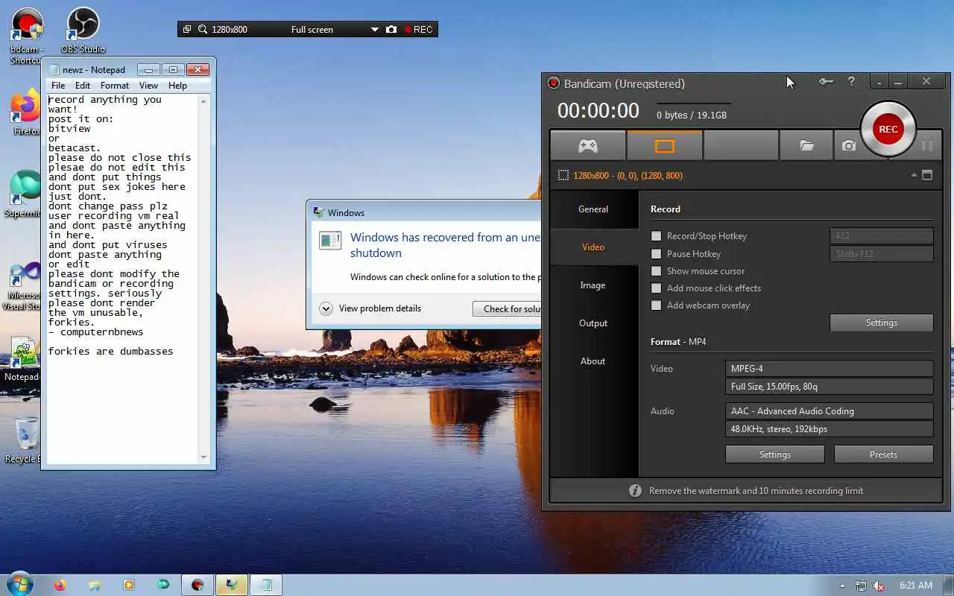Click the 6:21 AM taskbar clock
This screenshot has width=954, height=596.
[x=916, y=586]
